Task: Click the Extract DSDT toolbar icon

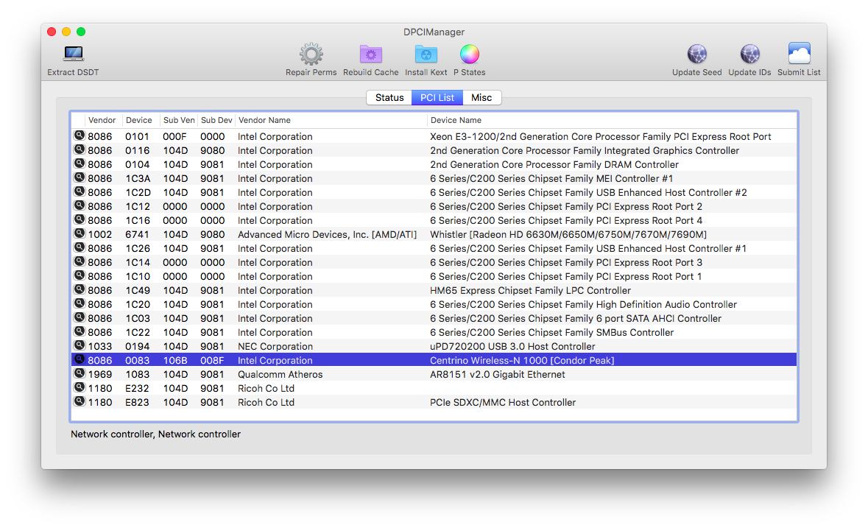Action: click(73, 54)
